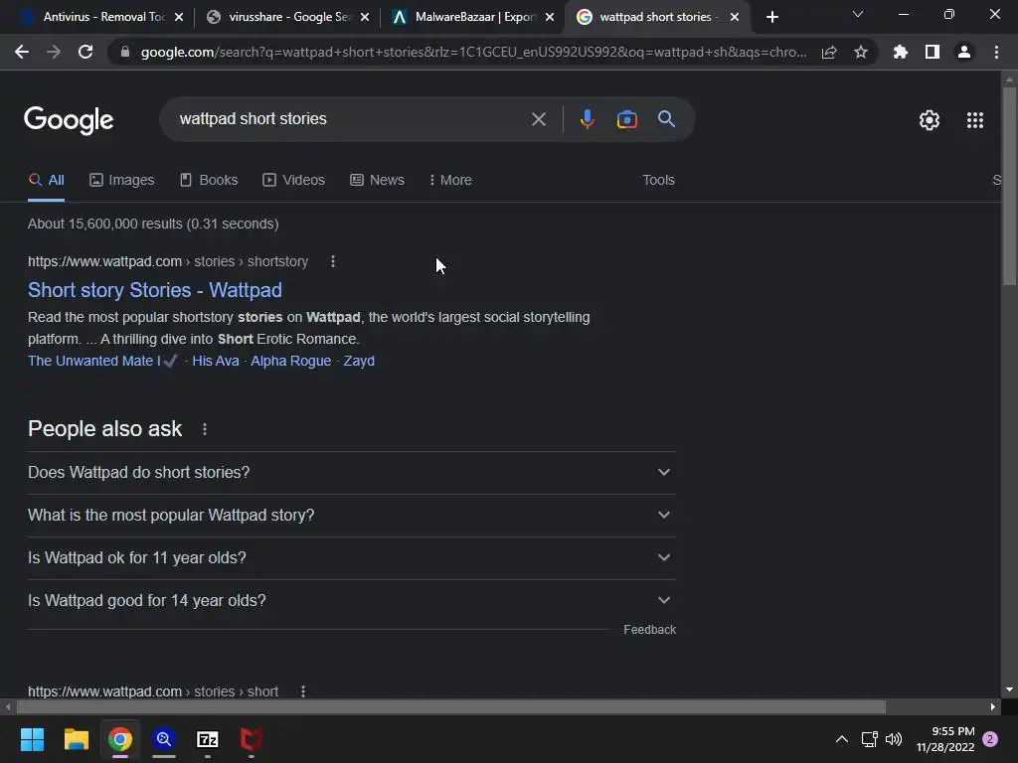The height and width of the screenshot is (763, 1018).
Task: Open File Explorer from the taskbar
Action: coord(76,739)
